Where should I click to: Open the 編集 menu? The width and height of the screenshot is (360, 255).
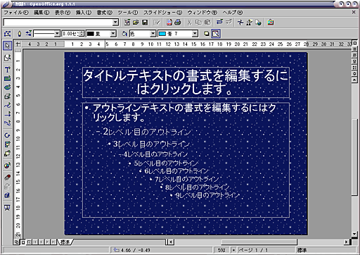pos(41,13)
